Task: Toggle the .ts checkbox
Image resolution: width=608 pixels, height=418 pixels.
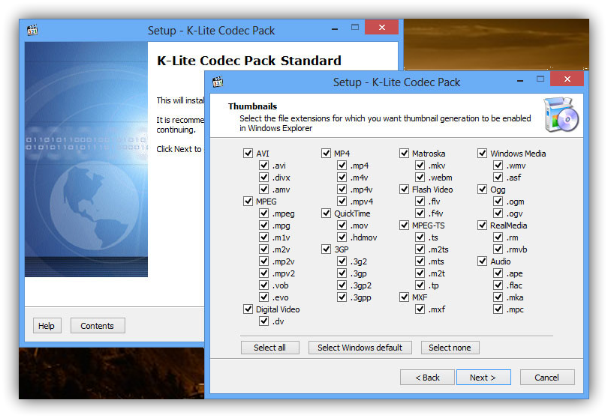Action: 420,237
